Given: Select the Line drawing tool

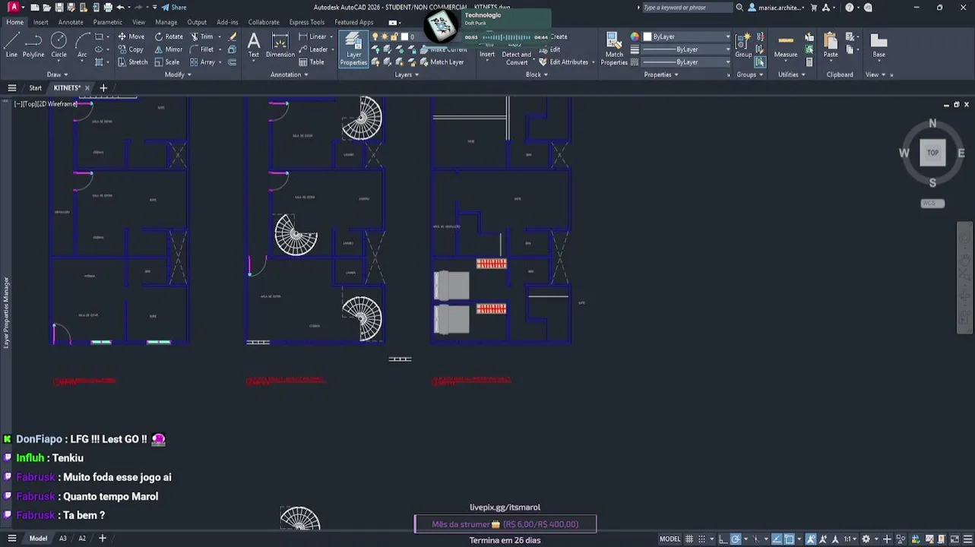Looking at the screenshot, I should point(11,46).
